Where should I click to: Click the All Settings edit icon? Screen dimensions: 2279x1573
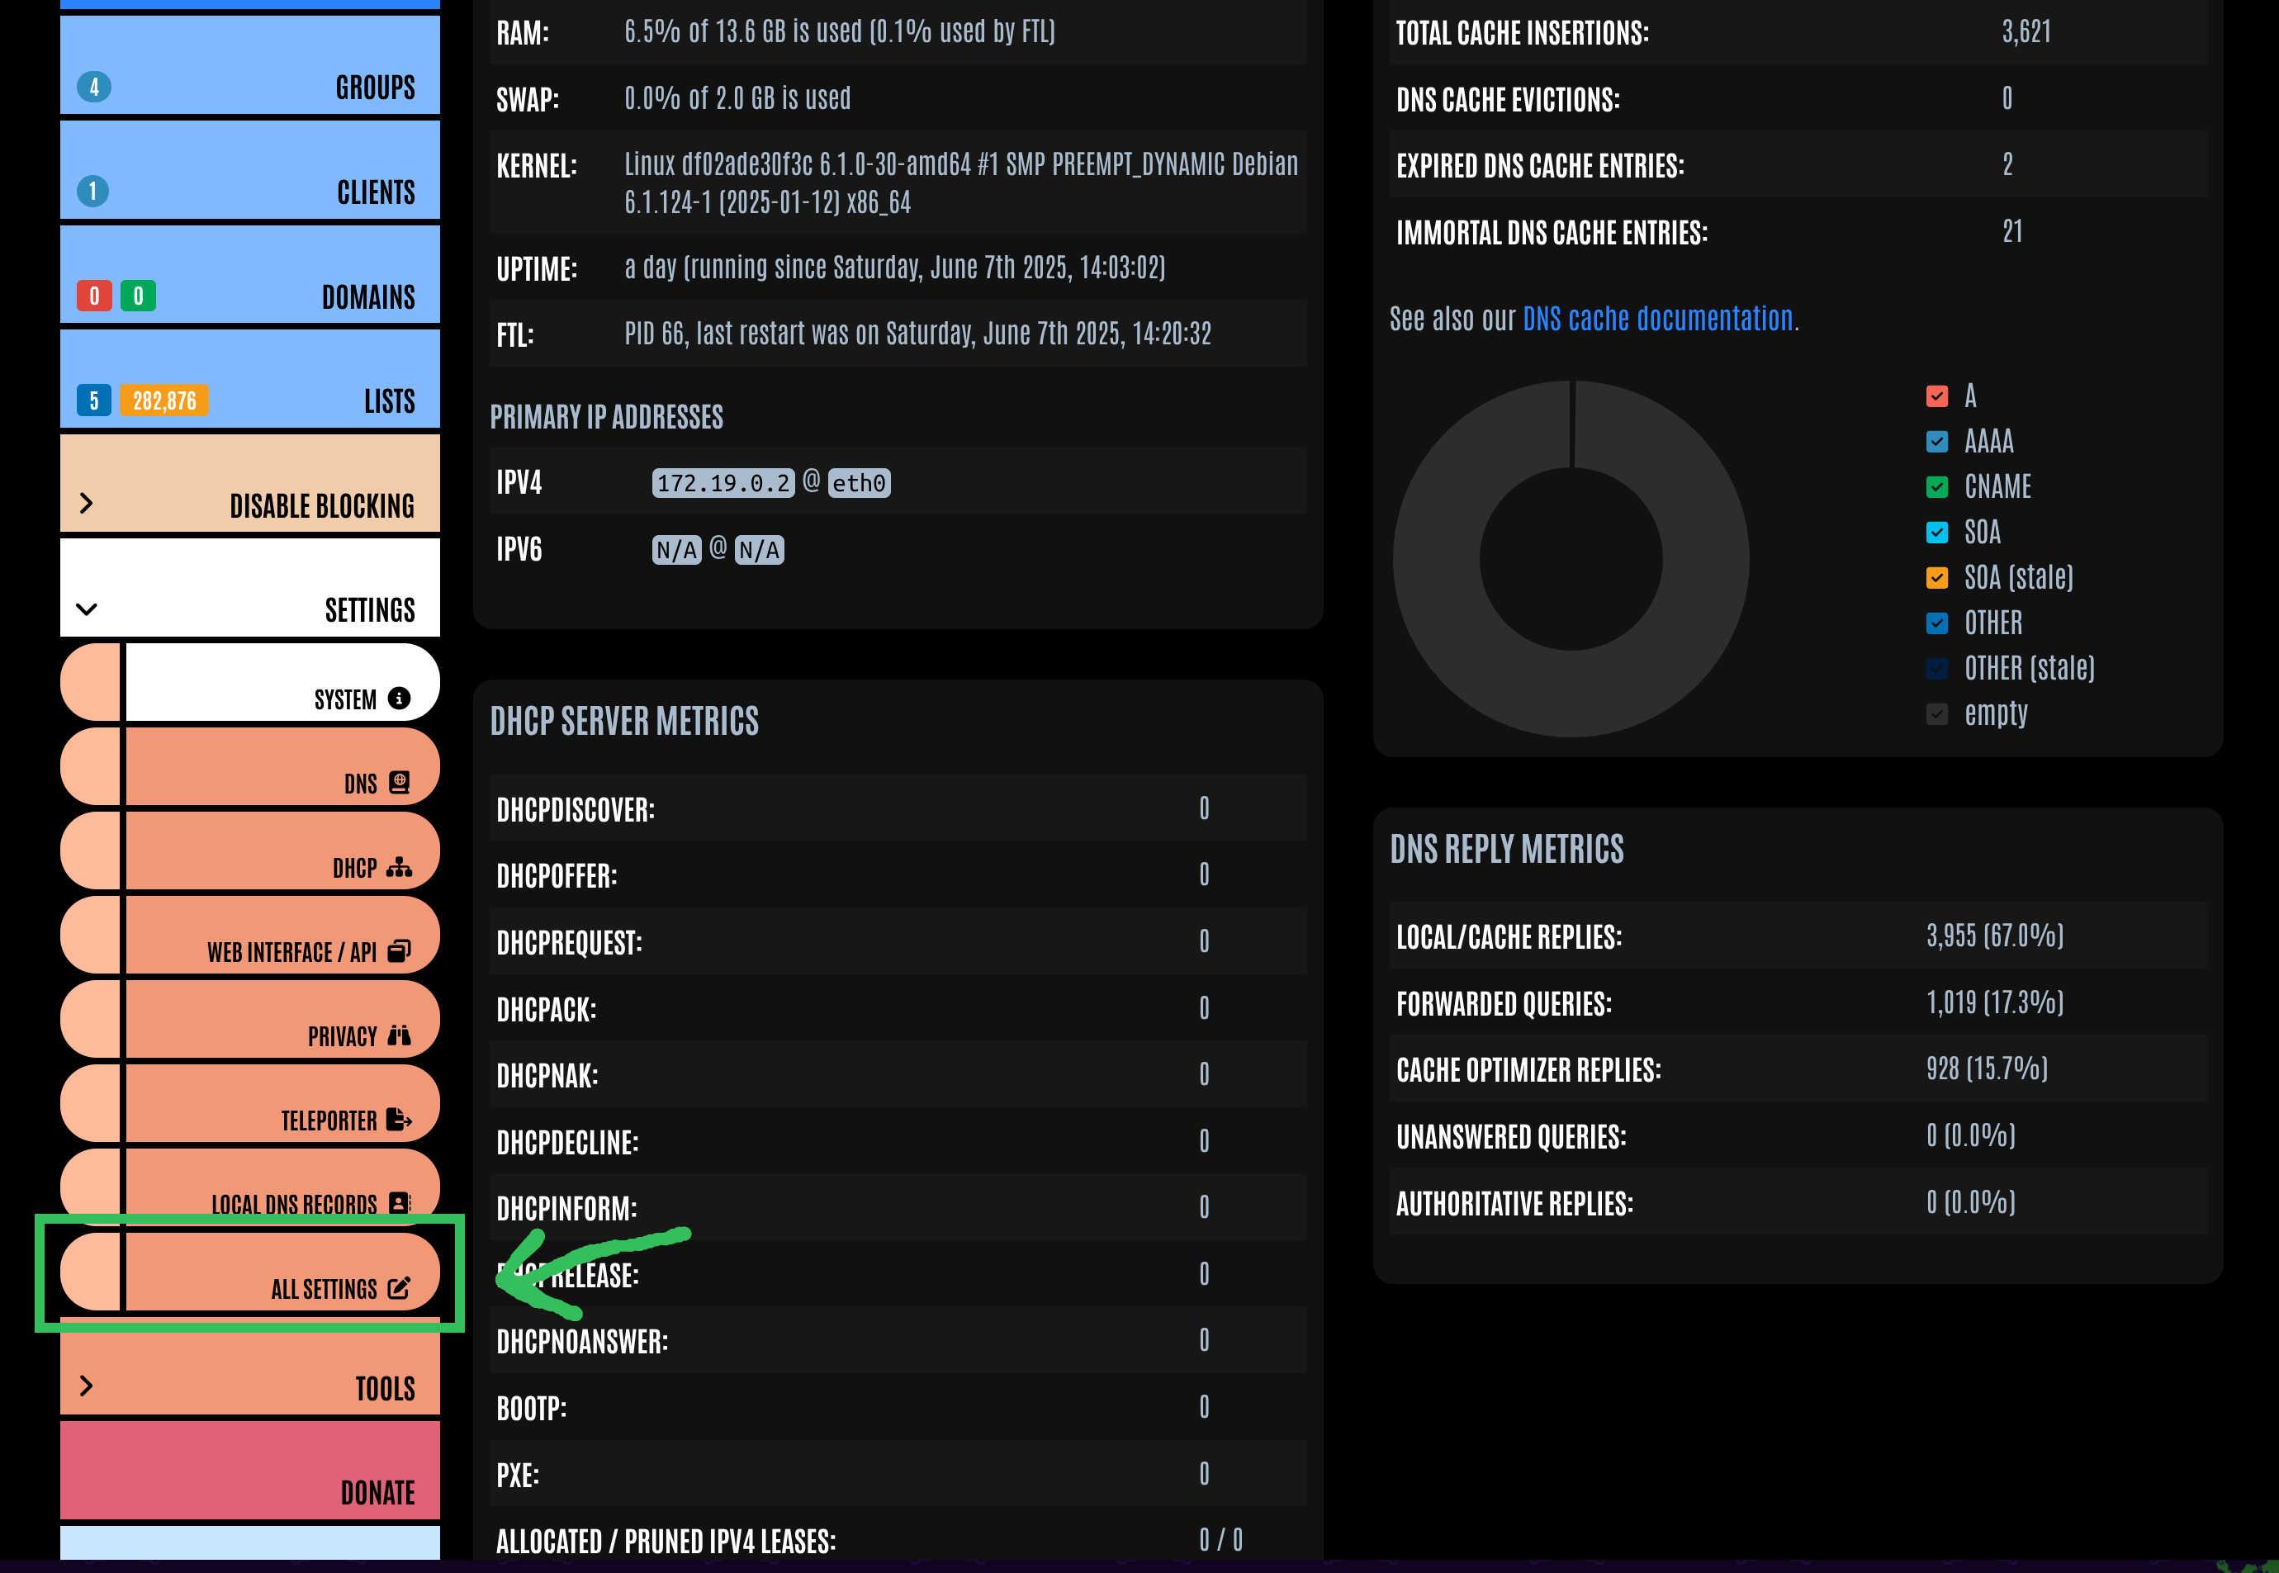point(399,1288)
